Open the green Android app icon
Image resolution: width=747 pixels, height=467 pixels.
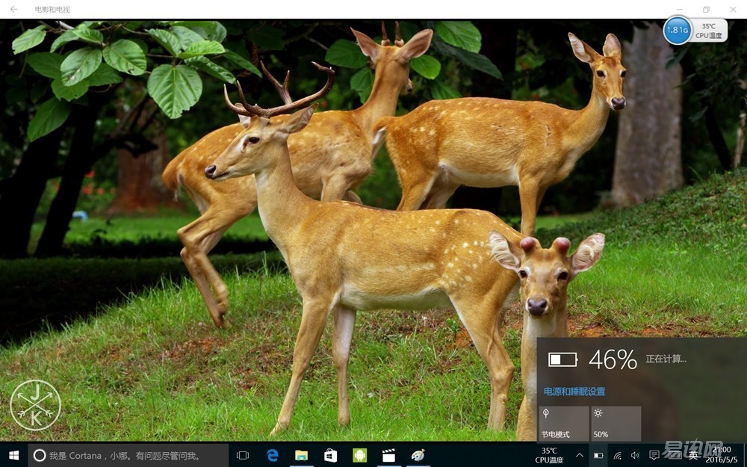tap(360, 456)
